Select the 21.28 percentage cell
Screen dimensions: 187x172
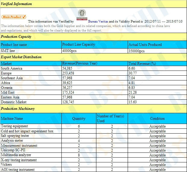[x=157, y=92]
